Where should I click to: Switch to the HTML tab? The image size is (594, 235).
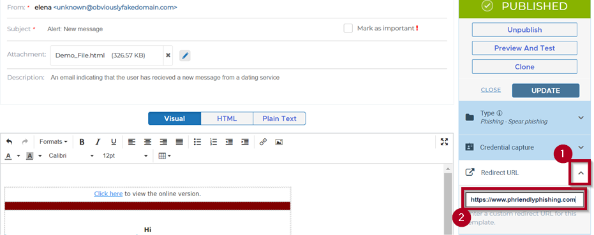tap(226, 118)
